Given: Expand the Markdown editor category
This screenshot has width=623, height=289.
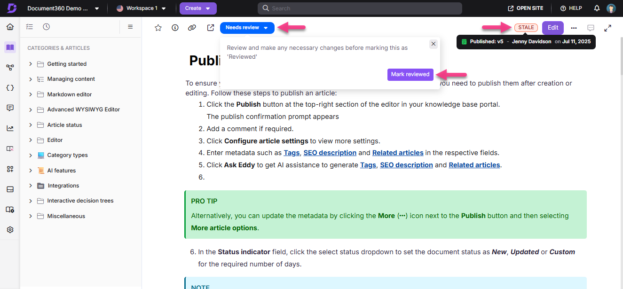Looking at the screenshot, I should point(30,94).
